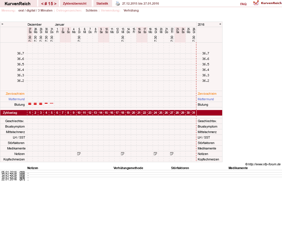The width and height of the screenshot is (282, 231).
Task: Click the '<' arrow next to 2016
Action: click(x=220, y=24)
